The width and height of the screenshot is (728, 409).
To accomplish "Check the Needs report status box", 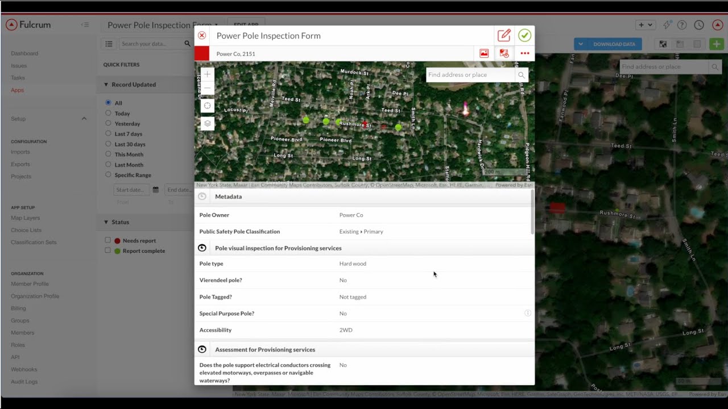I will [x=107, y=240].
